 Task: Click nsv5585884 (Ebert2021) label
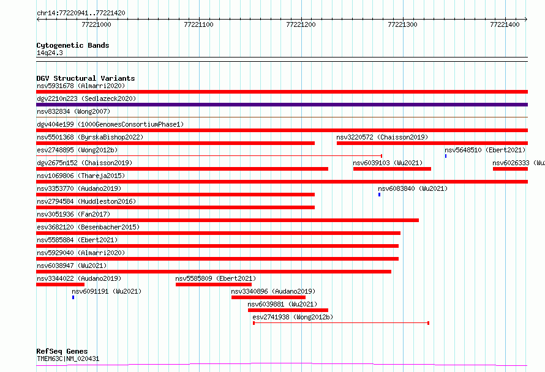click(x=77, y=240)
